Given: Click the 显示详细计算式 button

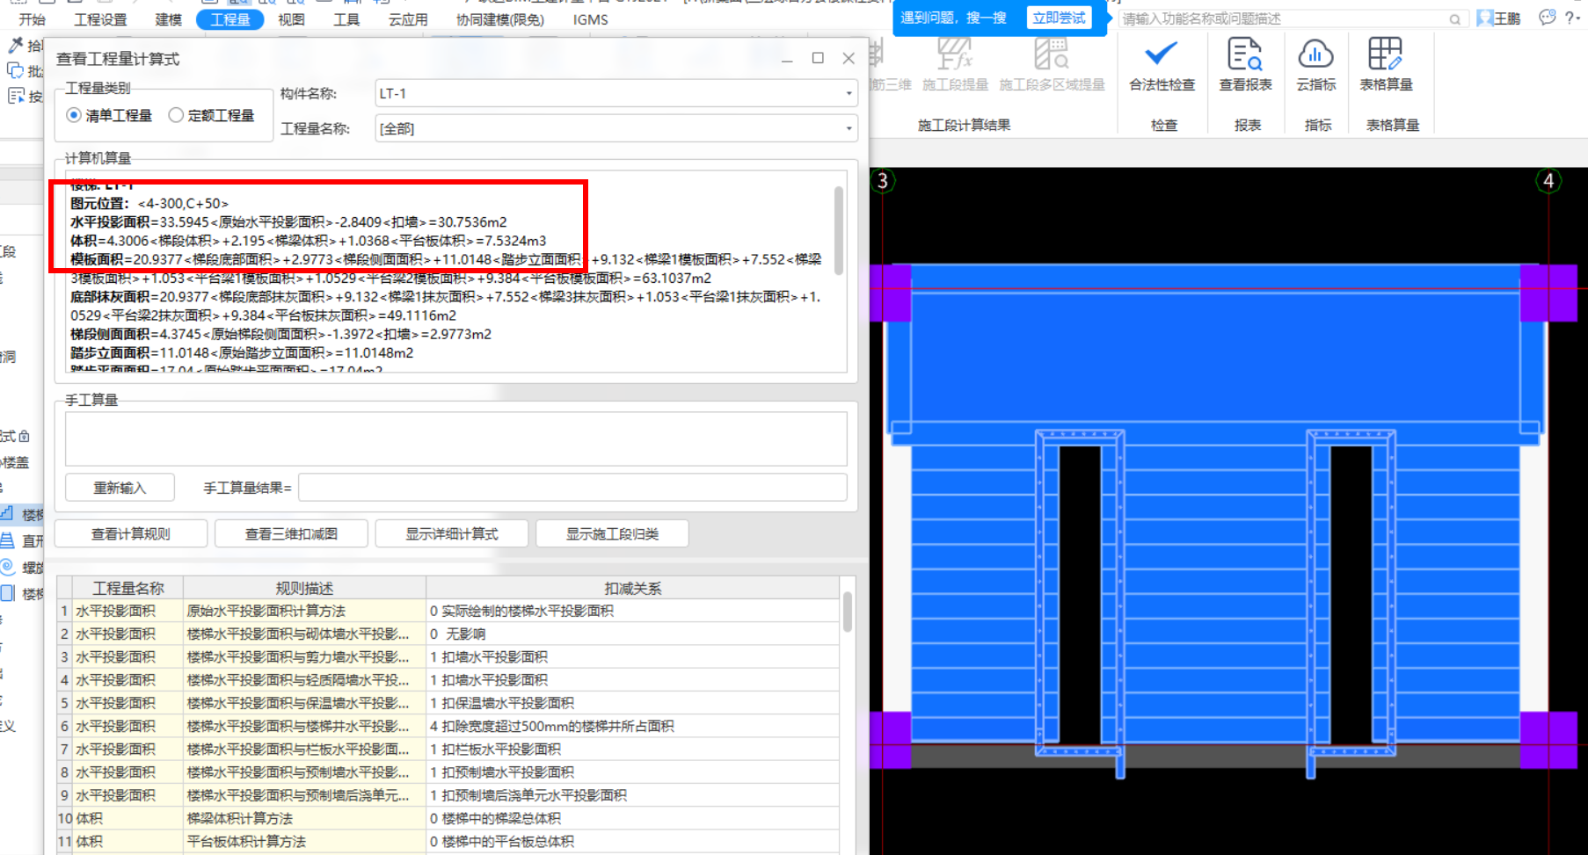Looking at the screenshot, I should tap(452, 533).
